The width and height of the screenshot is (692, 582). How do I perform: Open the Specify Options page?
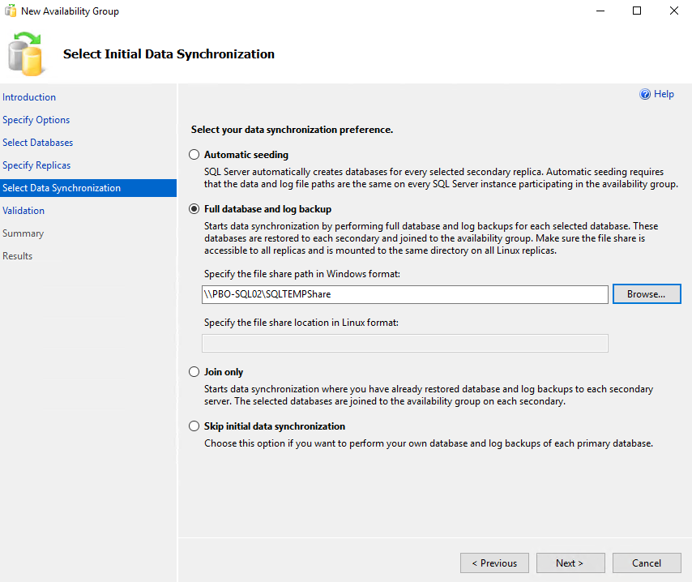pyautogui.click(x=36, y=120)
